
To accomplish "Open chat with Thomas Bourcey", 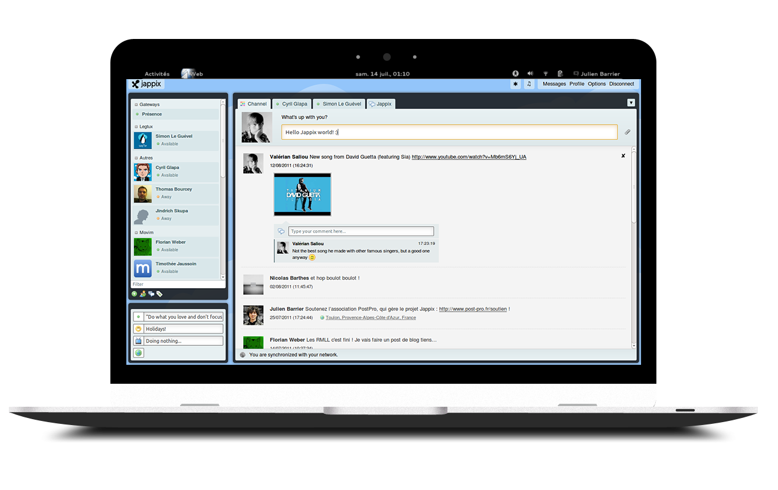I will pos(175,193).
